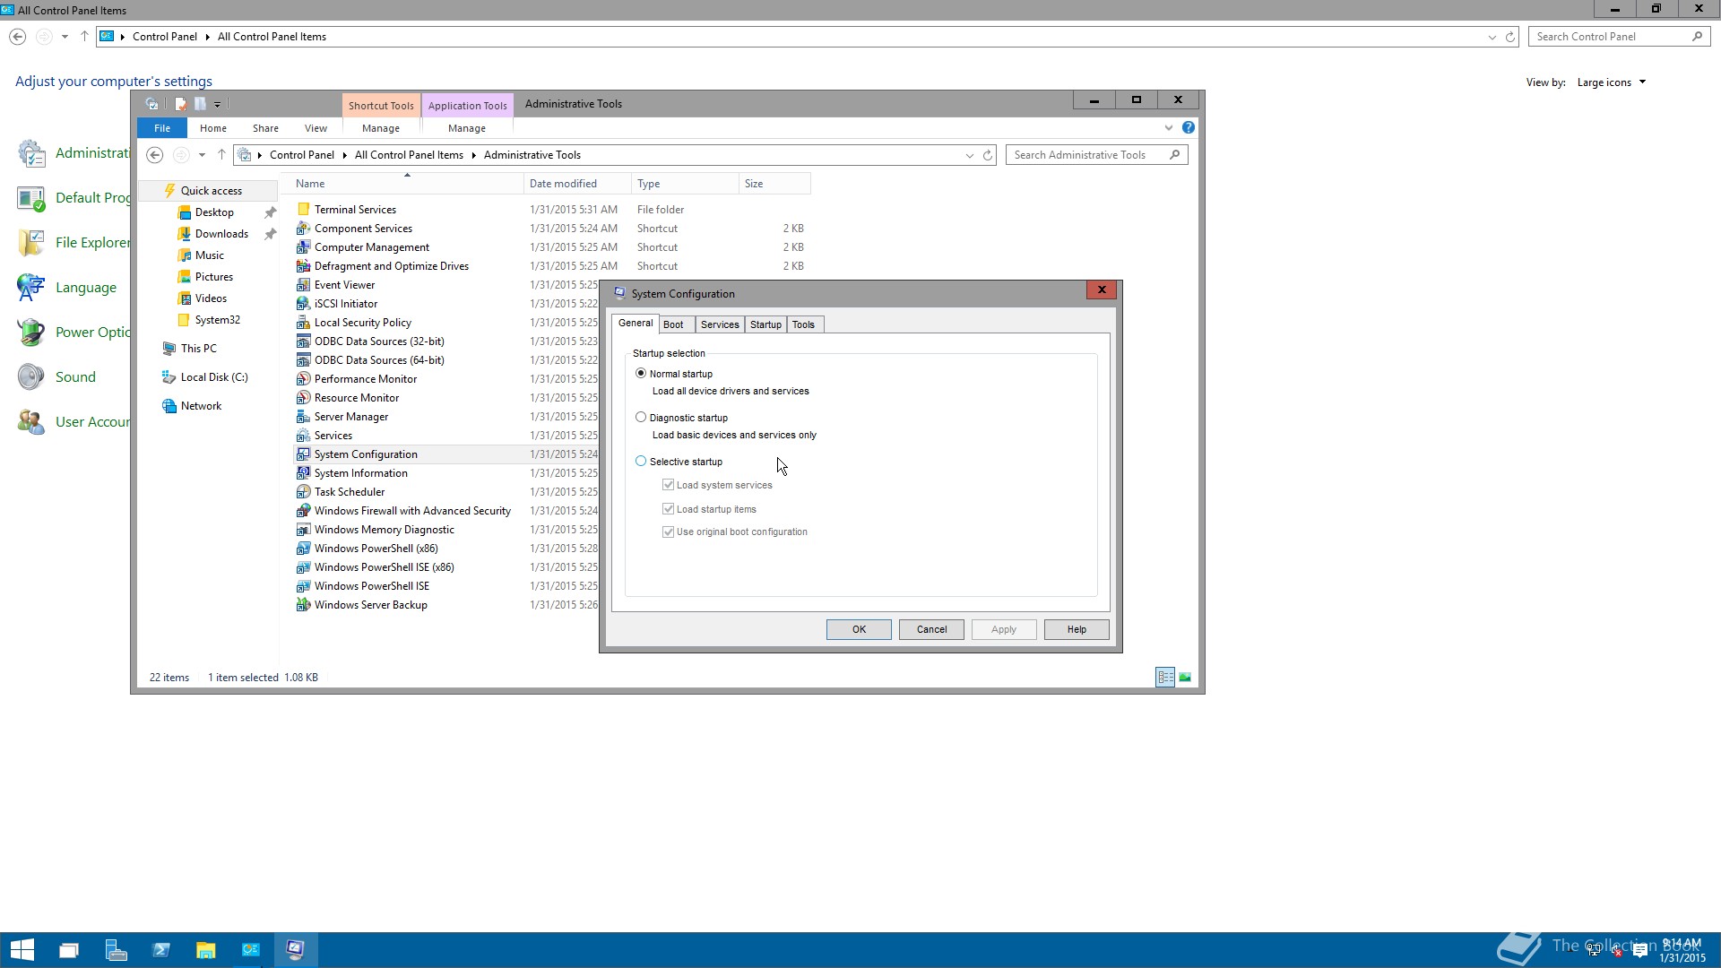Click breadcrumb arrow after All Control Panel Items
1721x968 pixels.
pyautogui.click(x=473, y=155)
